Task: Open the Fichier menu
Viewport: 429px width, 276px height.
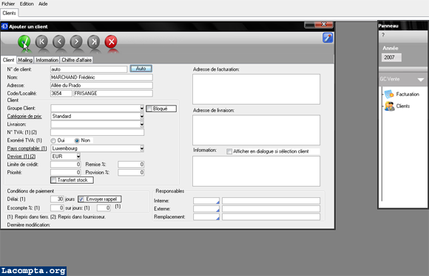Action: click(8, 4)
